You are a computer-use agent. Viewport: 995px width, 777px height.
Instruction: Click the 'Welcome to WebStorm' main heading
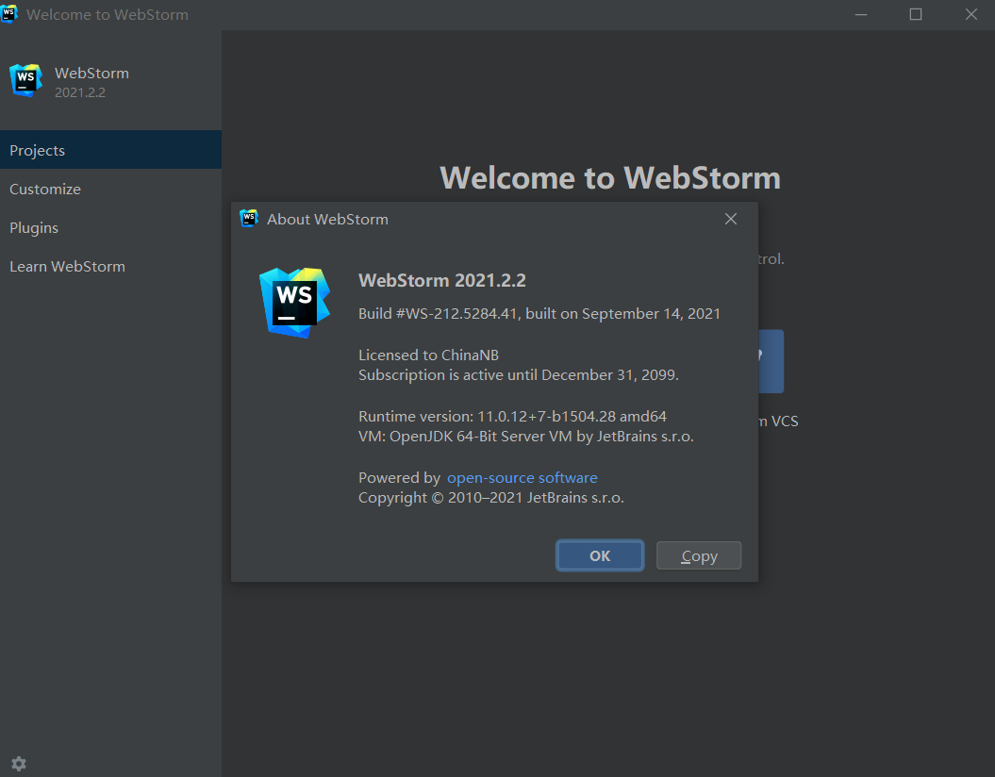(x=610, y=178)
